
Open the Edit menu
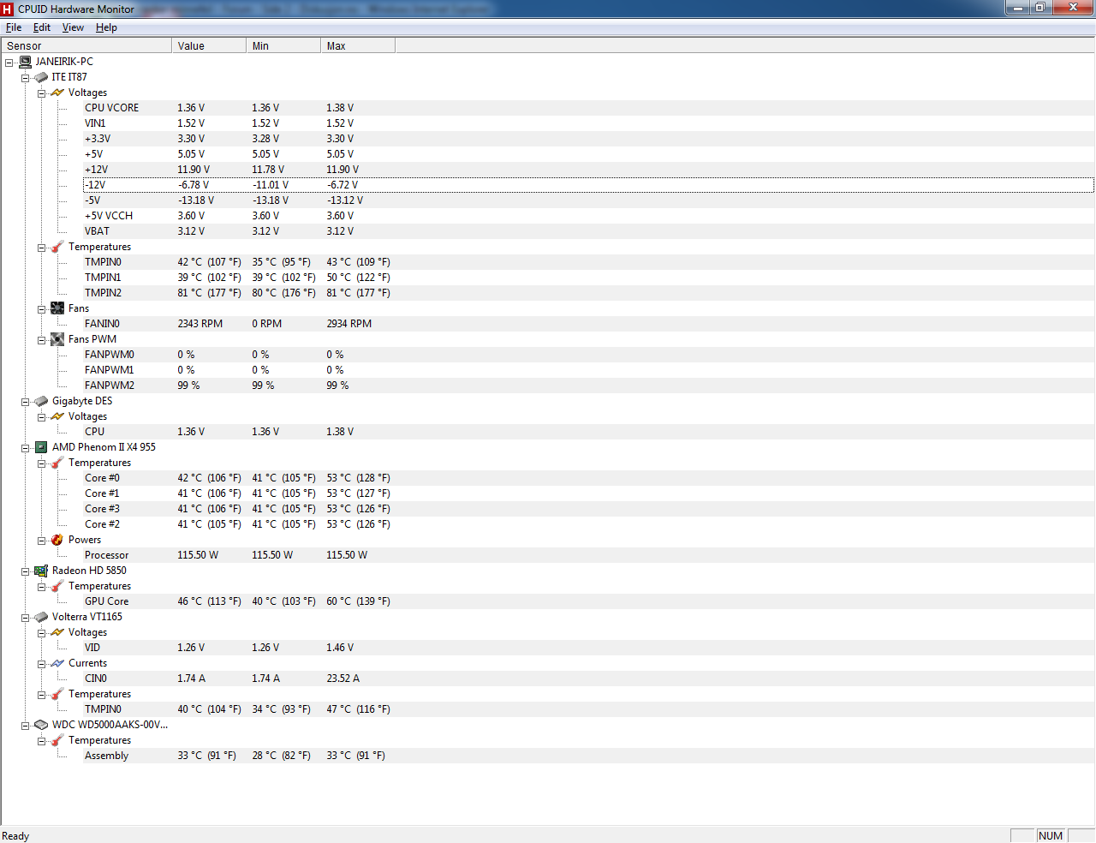pos(42,27)
